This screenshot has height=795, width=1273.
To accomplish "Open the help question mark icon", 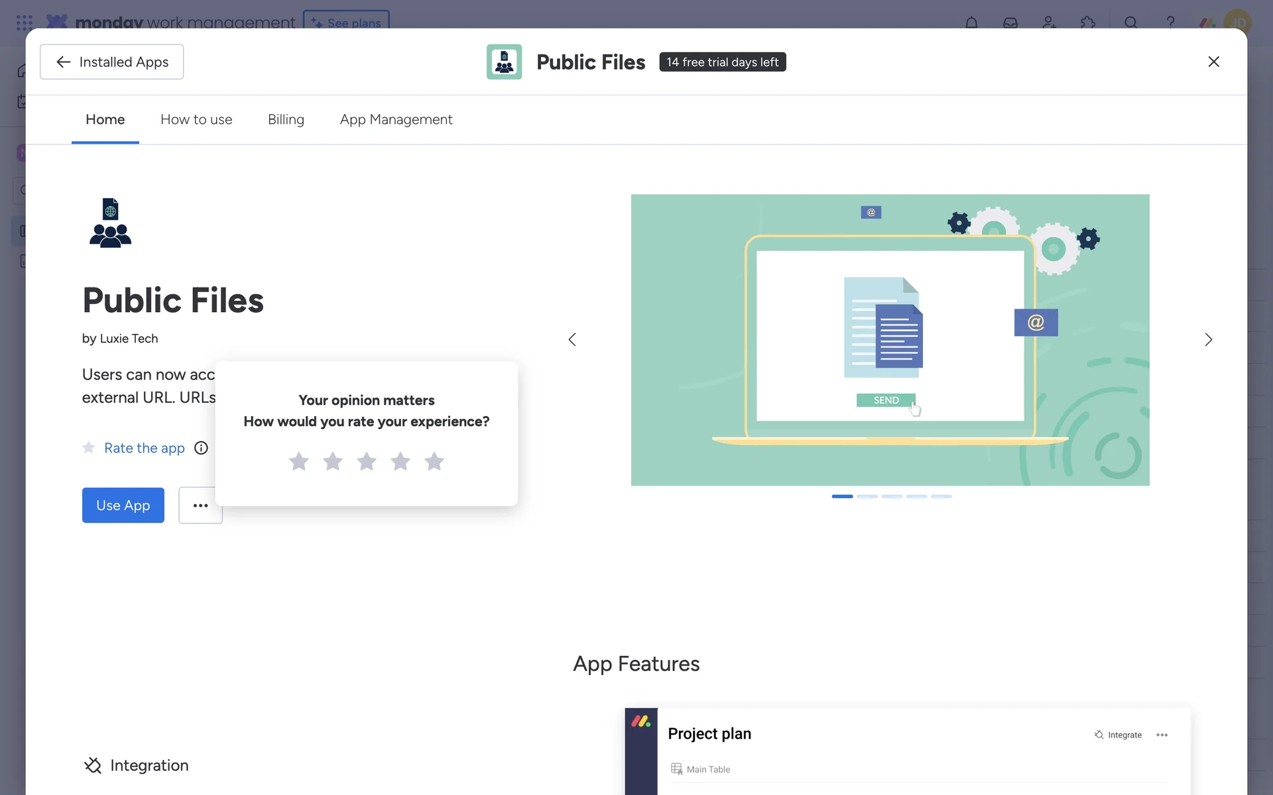I will click(1170, 23).
